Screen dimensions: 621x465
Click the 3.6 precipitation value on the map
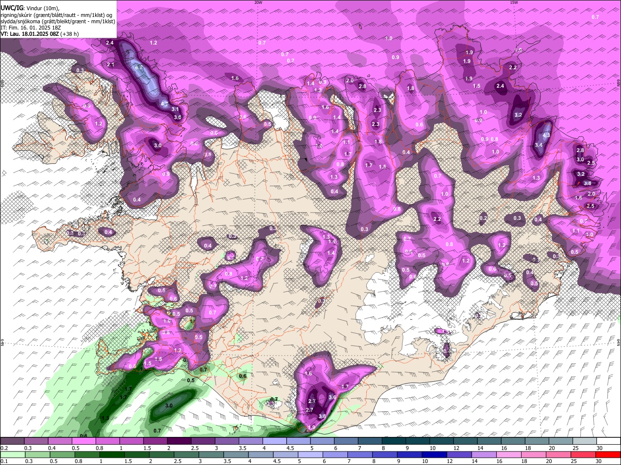coord(332,397)
